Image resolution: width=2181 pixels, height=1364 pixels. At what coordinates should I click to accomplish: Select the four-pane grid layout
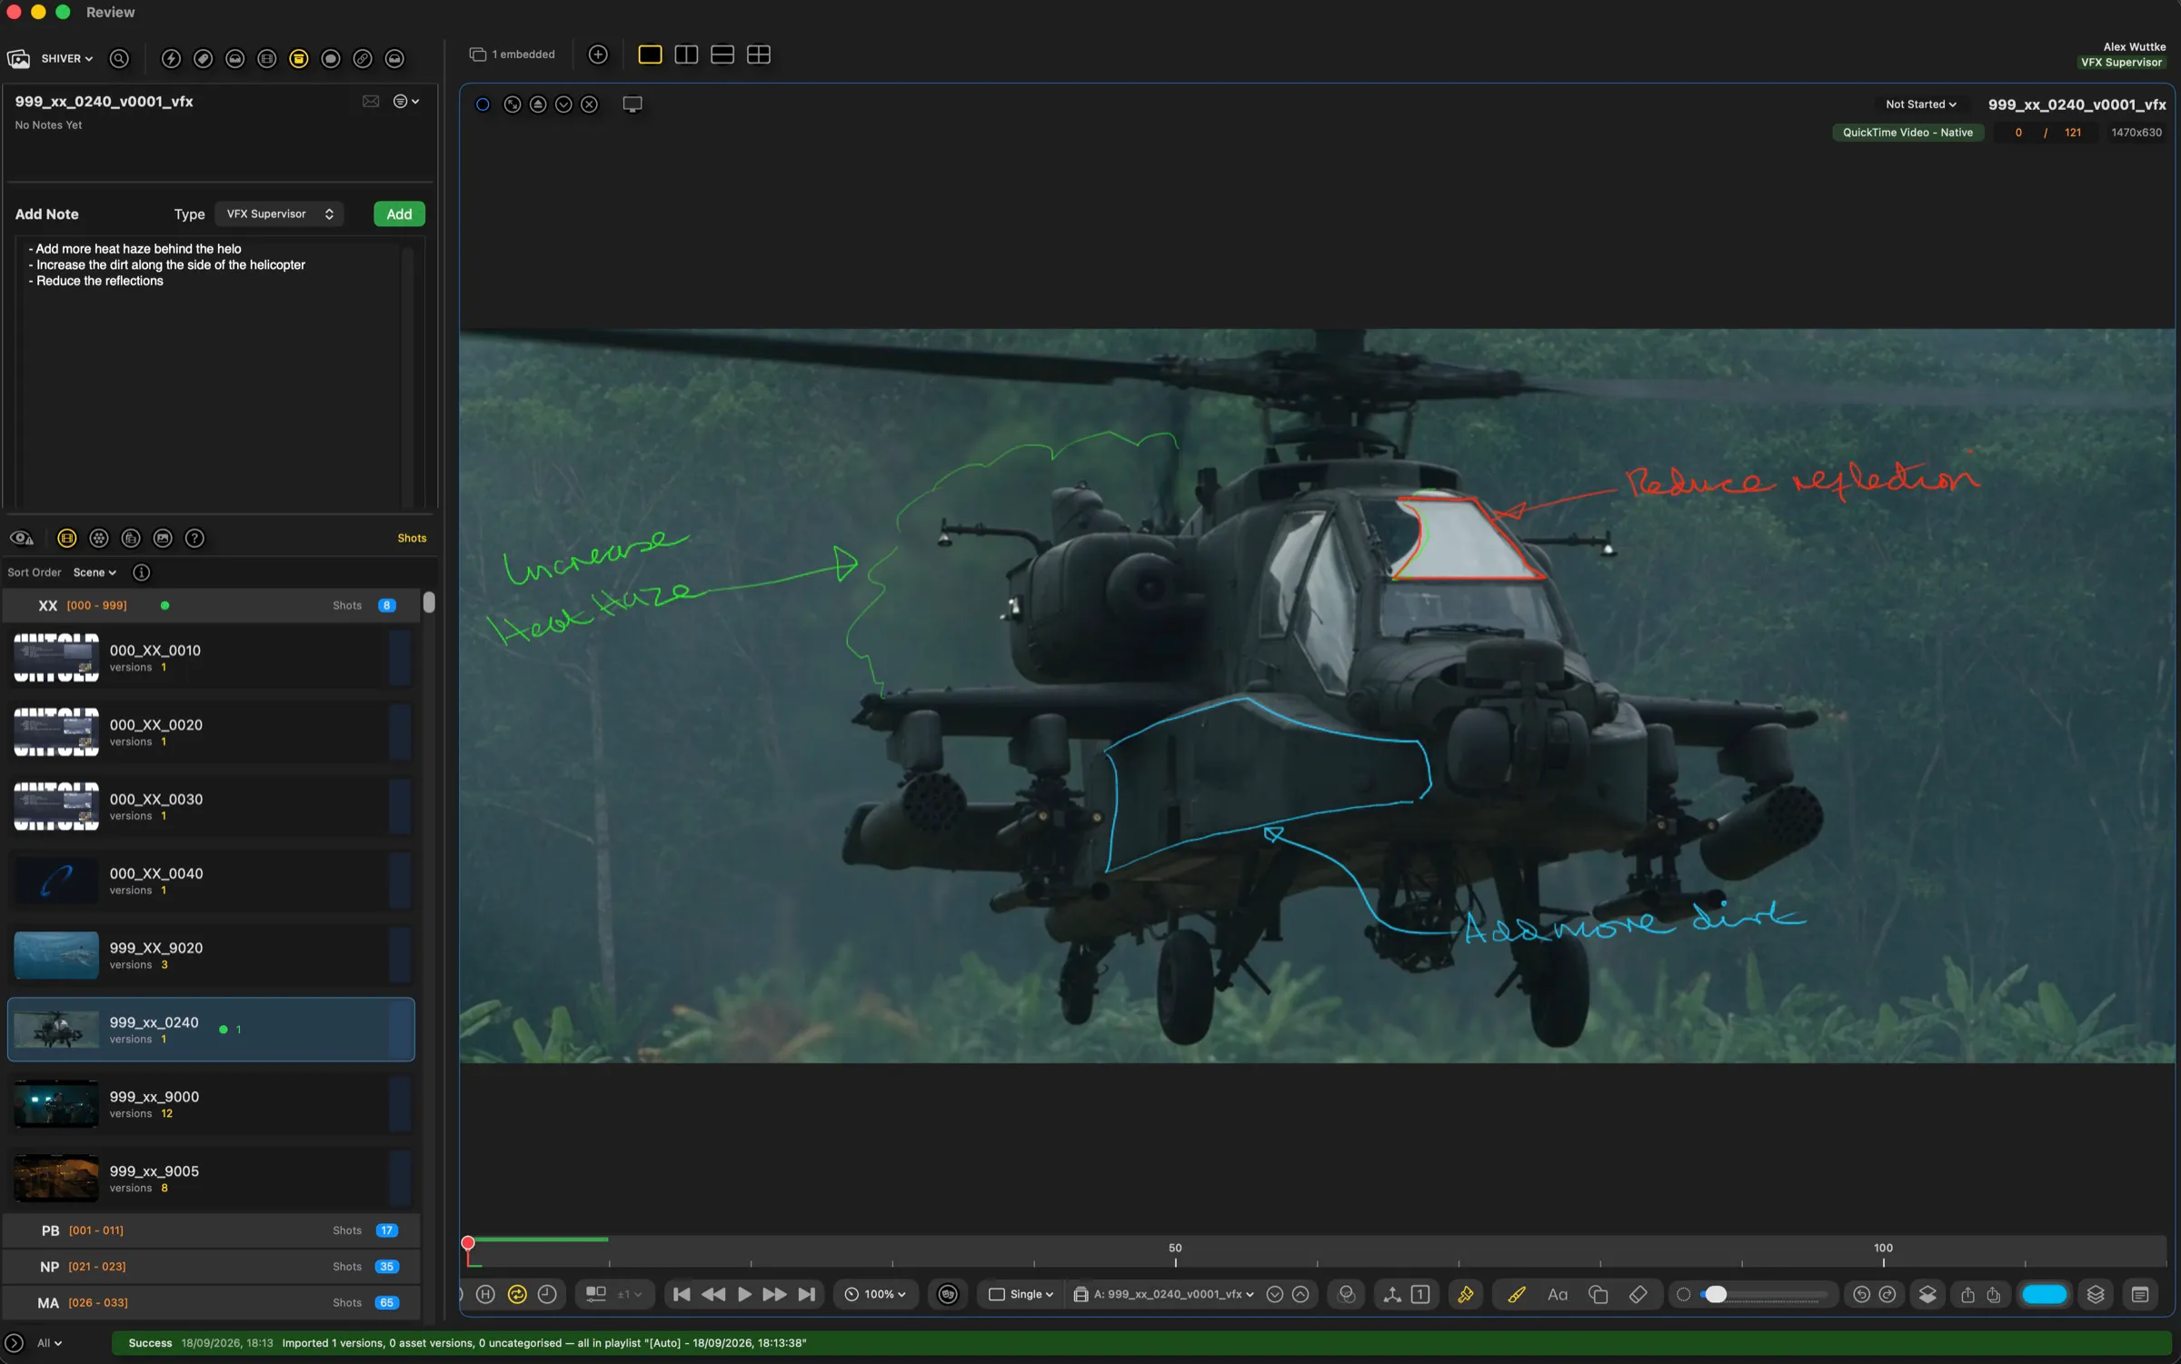coord(759,55)
